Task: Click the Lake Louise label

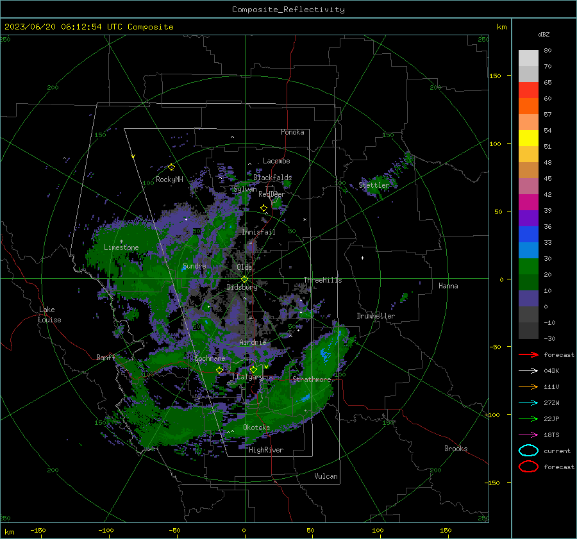Action: click(49, 315)
